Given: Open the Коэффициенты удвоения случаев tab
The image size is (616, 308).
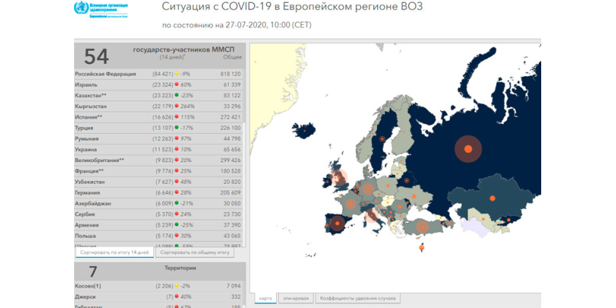Looking at the screenshot, I should (x=358, y=299).
